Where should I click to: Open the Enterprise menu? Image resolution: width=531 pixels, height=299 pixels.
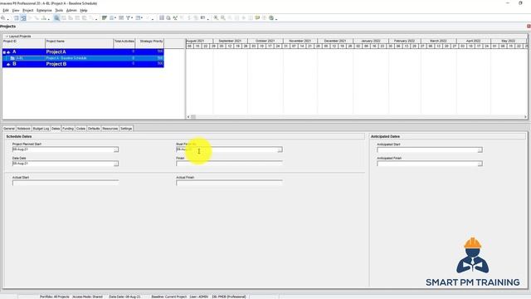(x=44, y=11)
